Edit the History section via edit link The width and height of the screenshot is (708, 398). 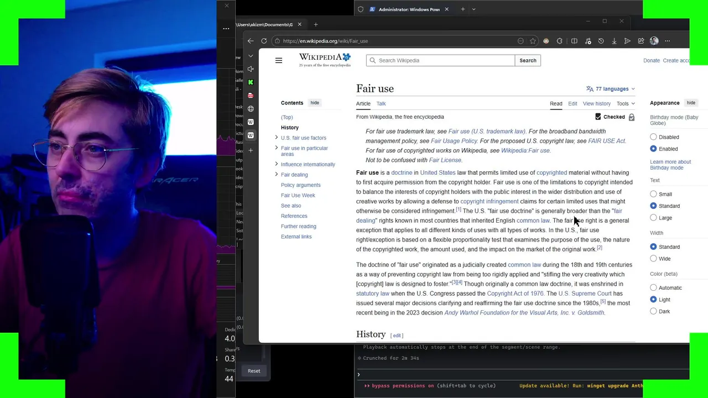tap(397, 336)
